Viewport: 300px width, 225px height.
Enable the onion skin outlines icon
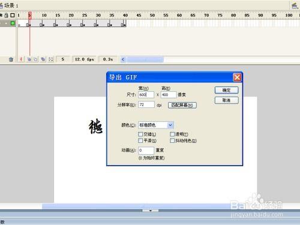pyautogui.click(x=35, y=59)
